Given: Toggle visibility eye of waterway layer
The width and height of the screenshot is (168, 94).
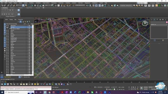Looking at the screenshot, I should coord(8,73).
